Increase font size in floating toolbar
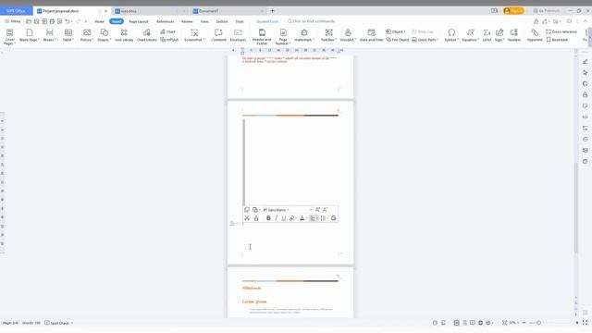The width and height of the screenshot is (592, 333). point(317,210)
